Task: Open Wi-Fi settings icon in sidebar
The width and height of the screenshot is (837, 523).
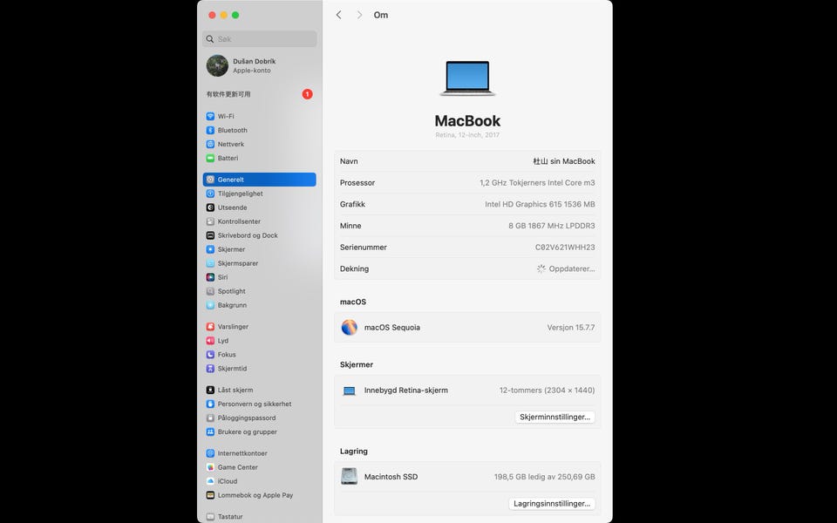Action: pos(210,116)
